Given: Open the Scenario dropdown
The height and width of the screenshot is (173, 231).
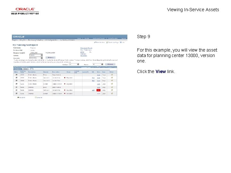Looking at the screenshot, I should point(36,58).
